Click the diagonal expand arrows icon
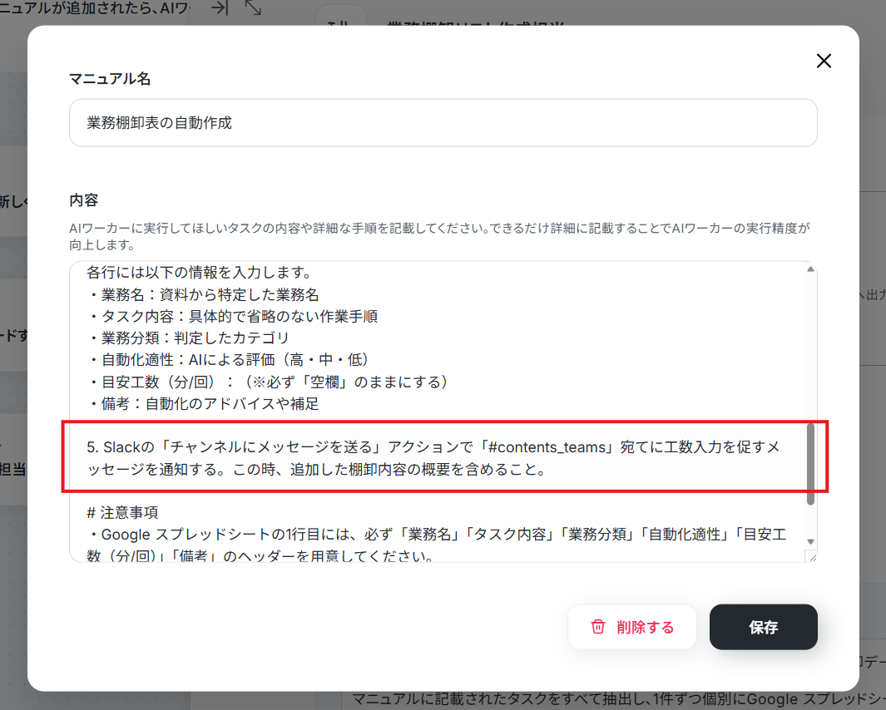 253,7
